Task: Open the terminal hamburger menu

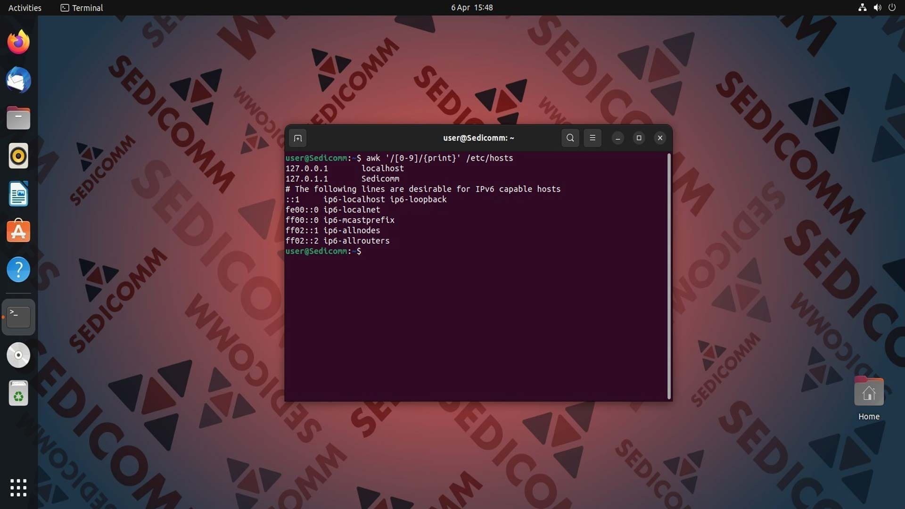Action: 592,138
